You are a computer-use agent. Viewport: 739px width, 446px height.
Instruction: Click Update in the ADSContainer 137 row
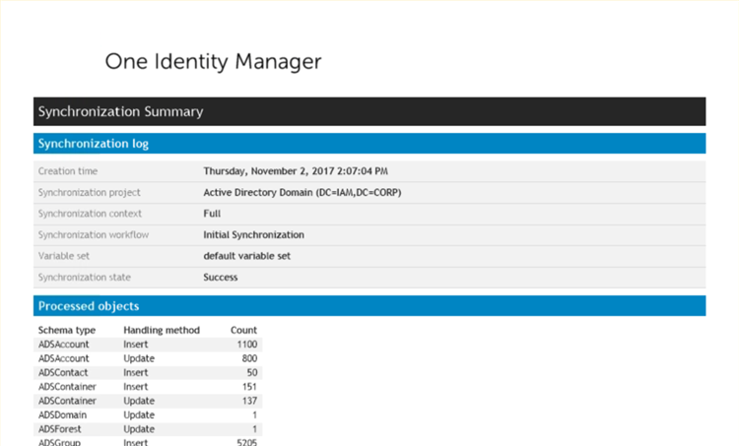tap(139, 401)
